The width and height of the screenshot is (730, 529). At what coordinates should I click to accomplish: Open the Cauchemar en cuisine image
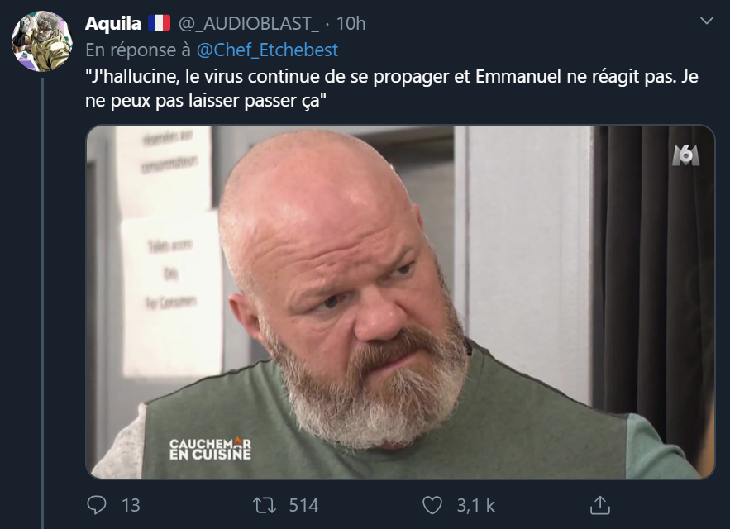400,302
